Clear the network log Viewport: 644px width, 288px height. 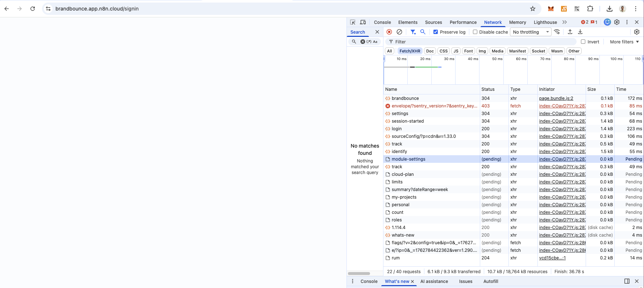click(x=399, y=32)
